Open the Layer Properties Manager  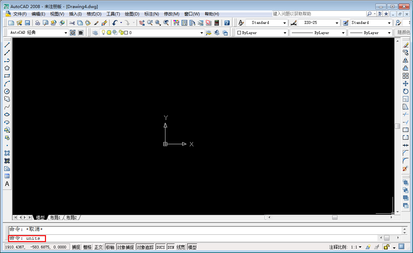tap(95, 32)
